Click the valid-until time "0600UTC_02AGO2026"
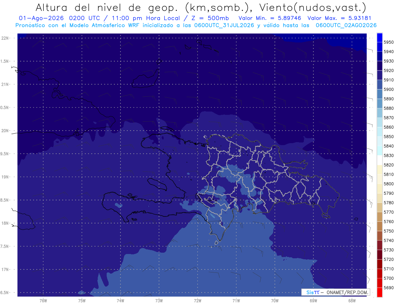The height and width of the screenshot is (305, 395). pos(346,25)
